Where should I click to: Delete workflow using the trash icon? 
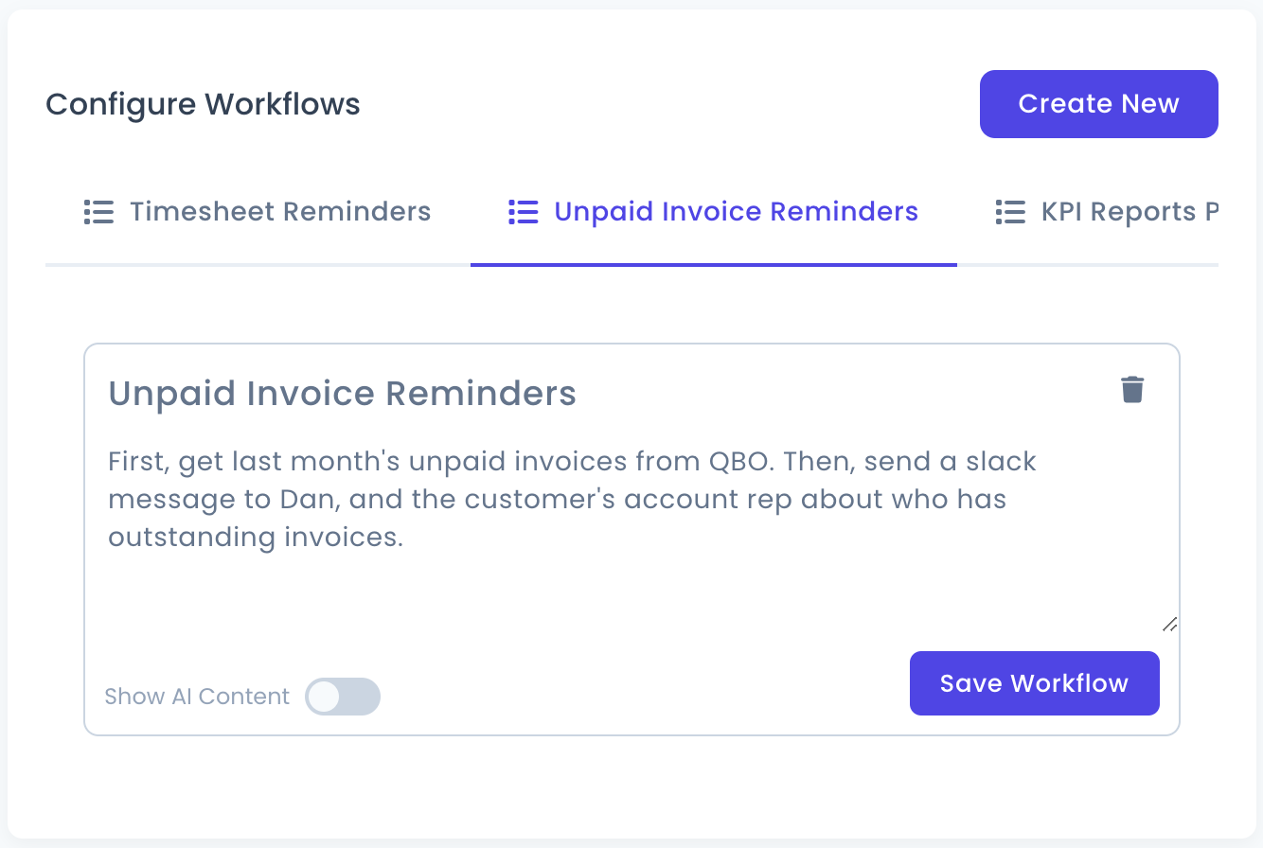pos(1132,390)
